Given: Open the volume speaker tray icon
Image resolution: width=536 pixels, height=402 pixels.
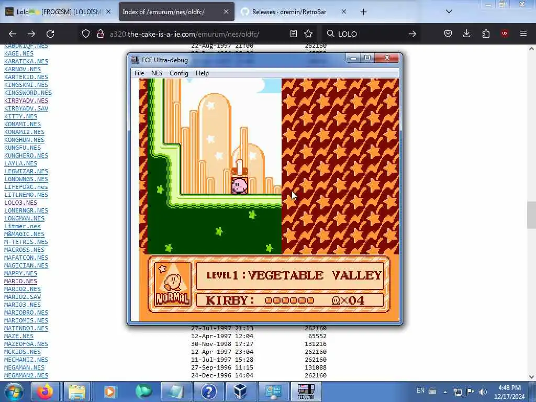Looking at the screenshot, I should (483, 392).
